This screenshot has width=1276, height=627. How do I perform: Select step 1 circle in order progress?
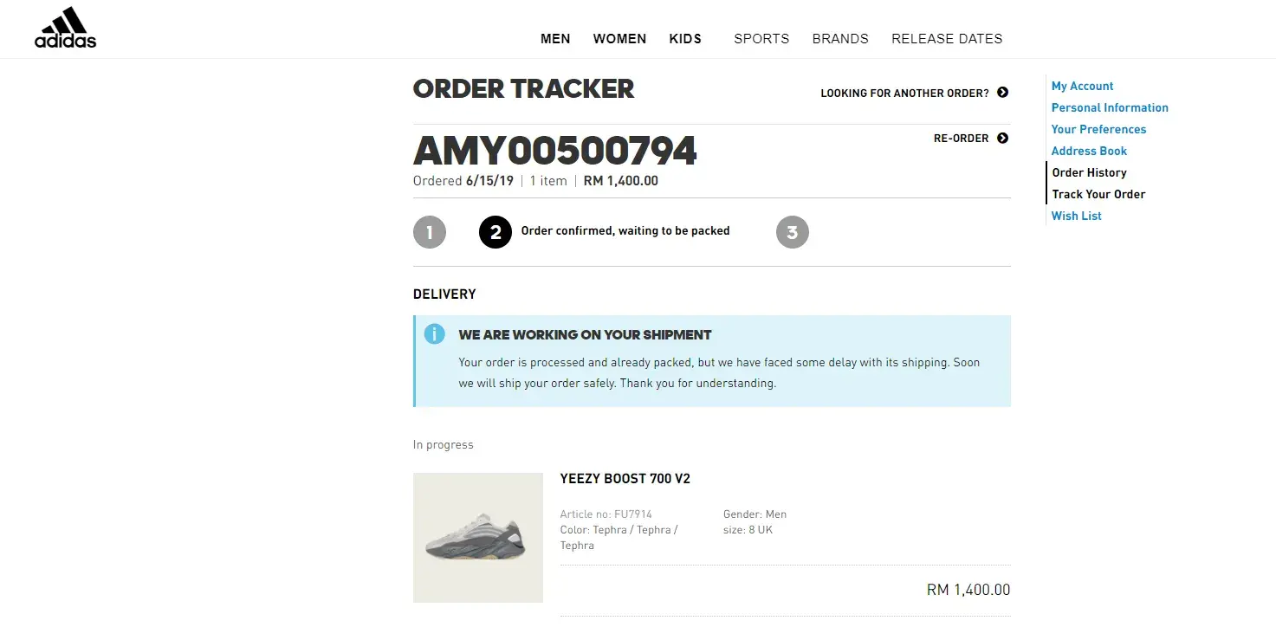pyautogui.click(x=430, y=232)
